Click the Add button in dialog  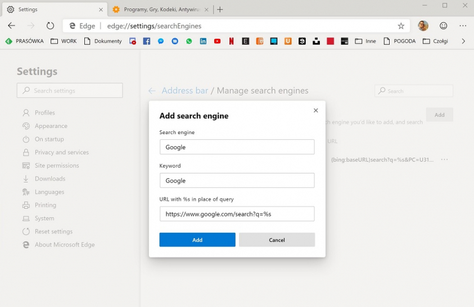(197, 240)
